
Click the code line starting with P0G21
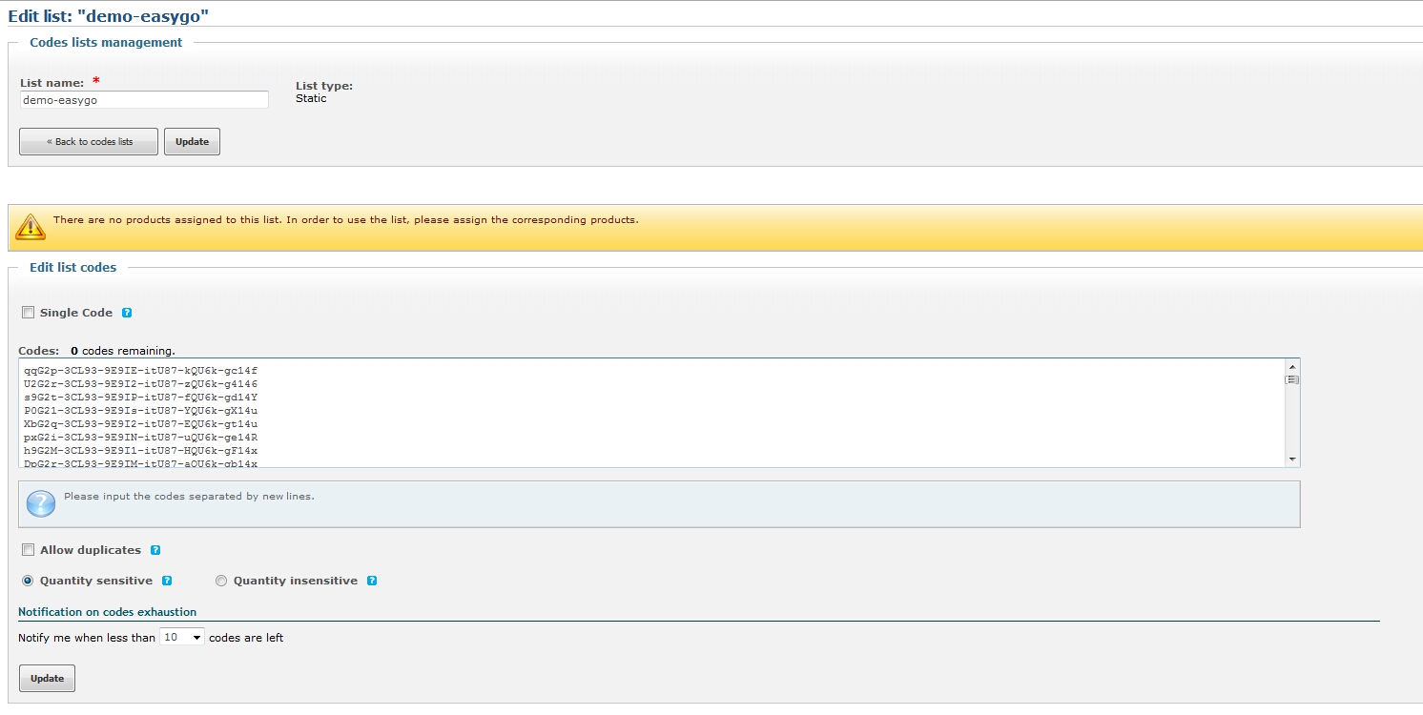point(140,410)
